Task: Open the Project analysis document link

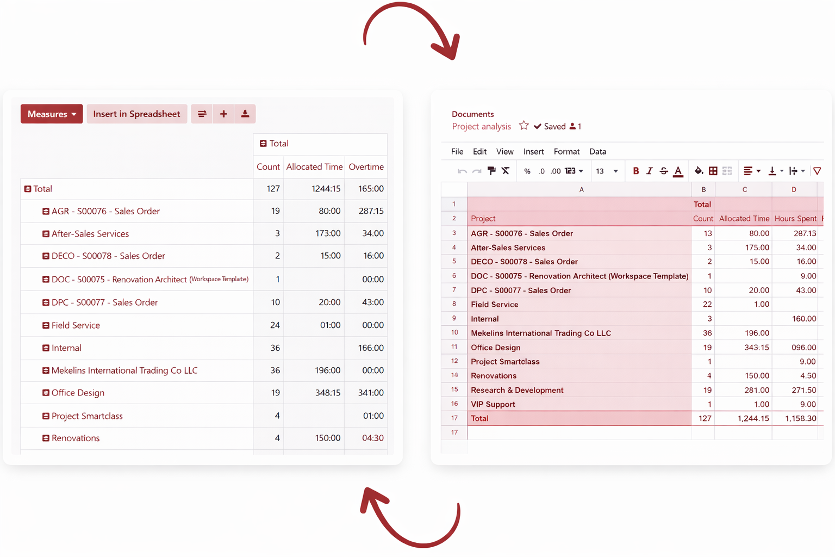Action: (481, 126)
